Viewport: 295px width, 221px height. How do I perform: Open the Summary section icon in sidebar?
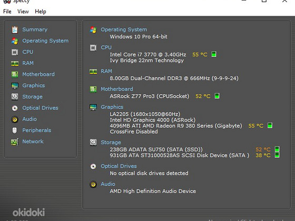(x=15, y=29)
